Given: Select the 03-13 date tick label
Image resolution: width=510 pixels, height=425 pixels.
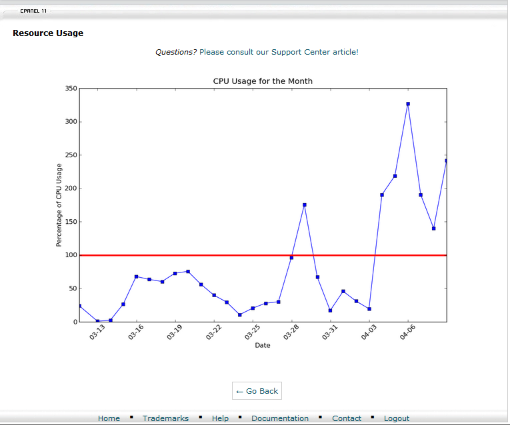Looking at the screenshot, I should (97, 333).
